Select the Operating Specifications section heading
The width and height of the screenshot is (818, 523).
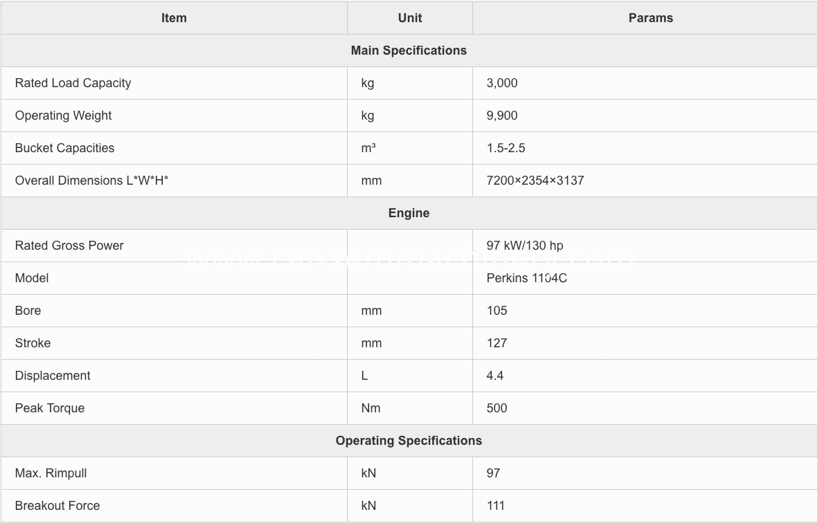409,441
